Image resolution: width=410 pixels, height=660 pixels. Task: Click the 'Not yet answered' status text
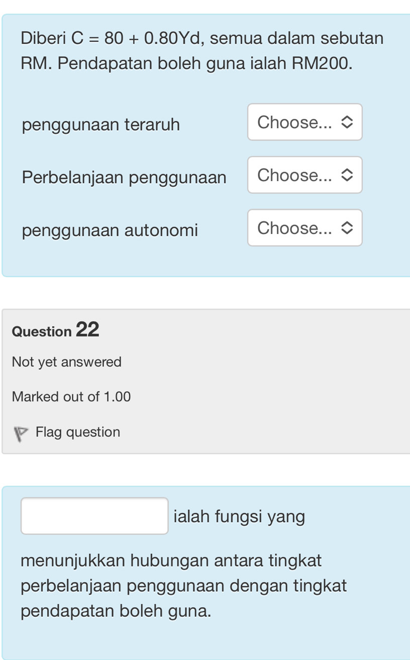pyautogui.click(x=67, y=362)
